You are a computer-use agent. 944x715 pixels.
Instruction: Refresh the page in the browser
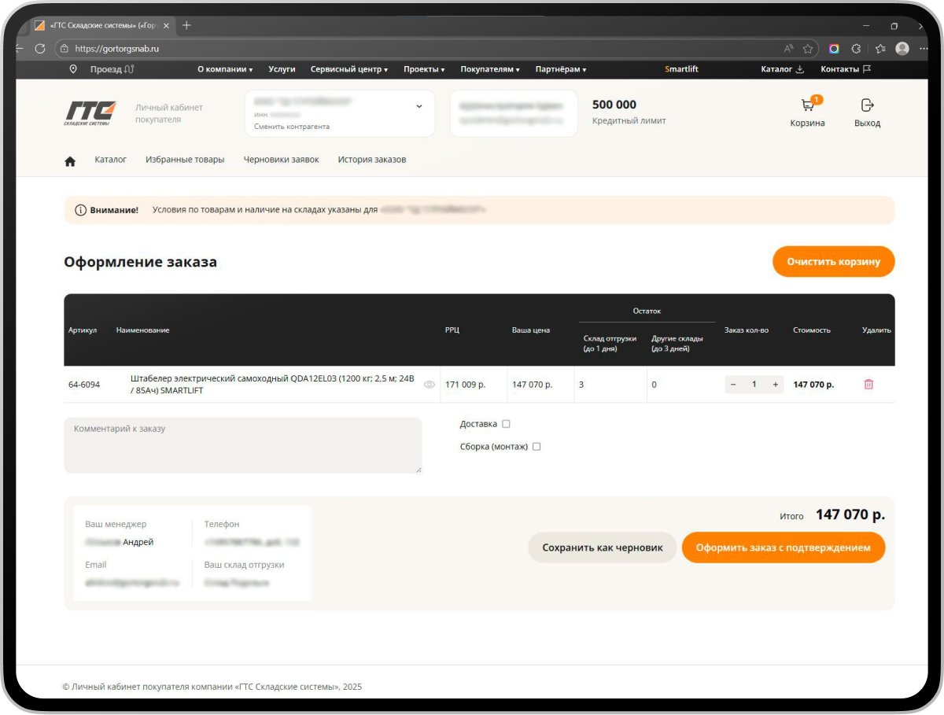[40, 49]
